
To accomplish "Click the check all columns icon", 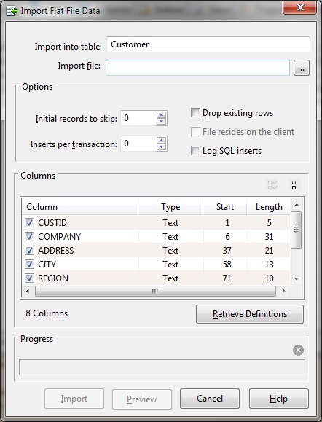I will pyautogui.click(x=272, y=185).
